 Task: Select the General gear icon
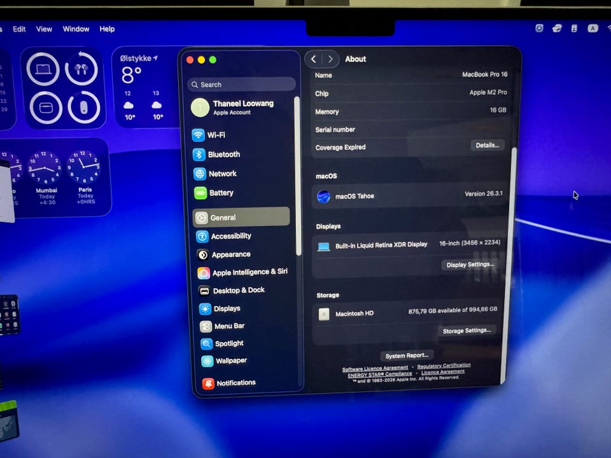tap(202, 218)
